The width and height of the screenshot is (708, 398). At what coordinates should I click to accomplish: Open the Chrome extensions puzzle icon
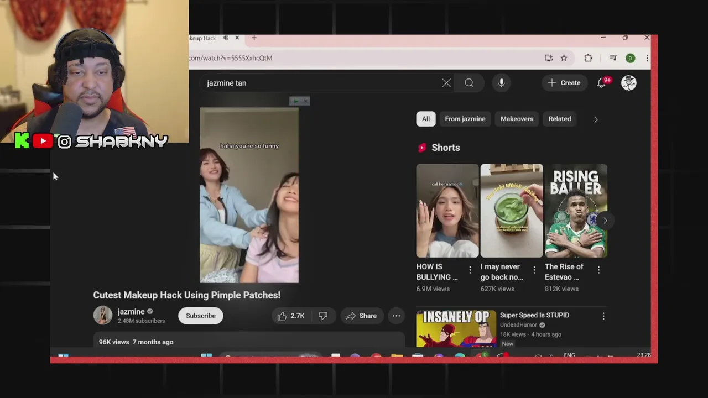coord(588,58)
